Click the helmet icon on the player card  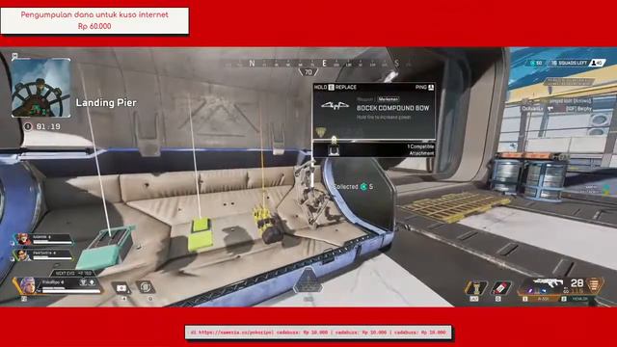(x=83, y=282)
